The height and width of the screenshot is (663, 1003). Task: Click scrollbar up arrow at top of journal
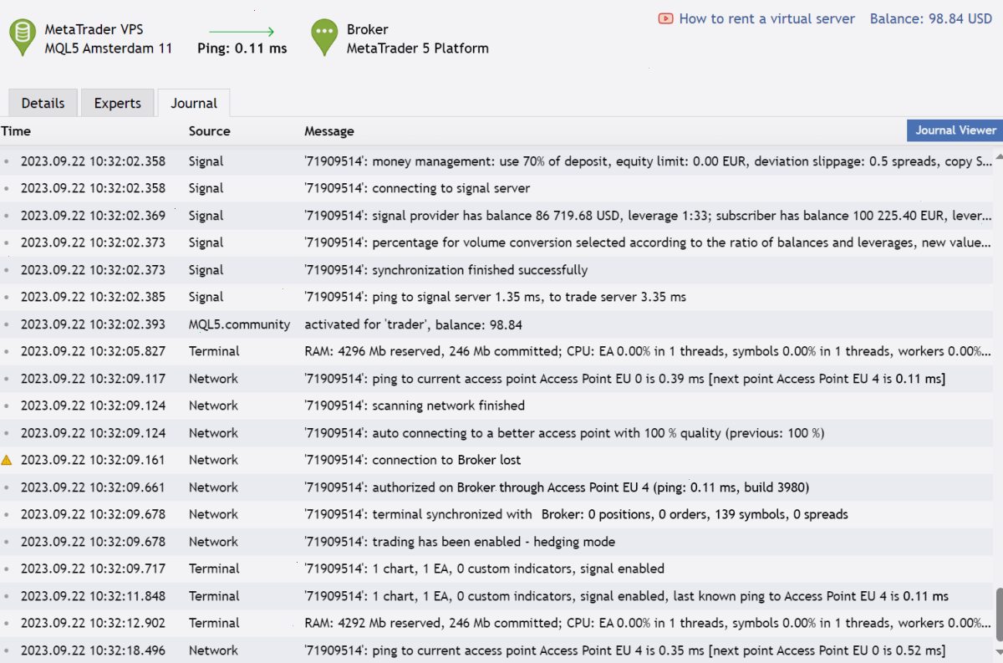997,156
